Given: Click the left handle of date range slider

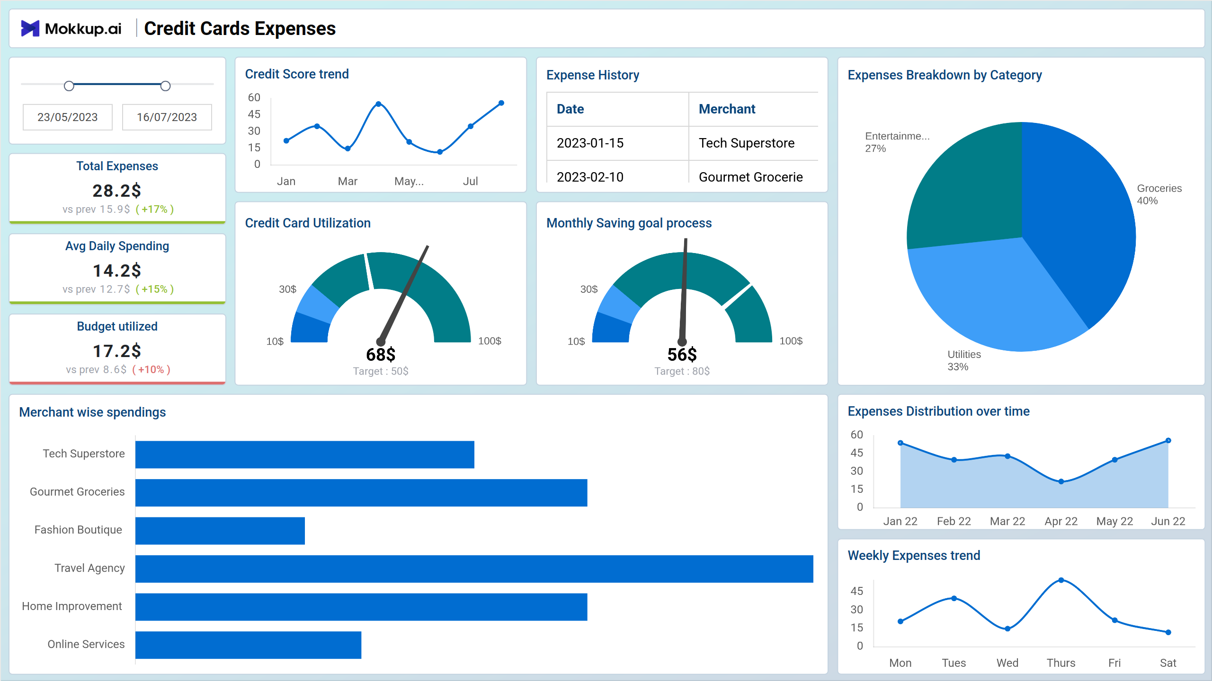Looking at the screenshot, I should [69, 86].
